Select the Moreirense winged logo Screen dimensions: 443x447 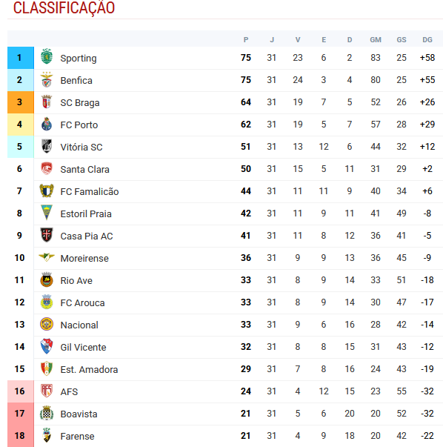click(x=47, y=257)
